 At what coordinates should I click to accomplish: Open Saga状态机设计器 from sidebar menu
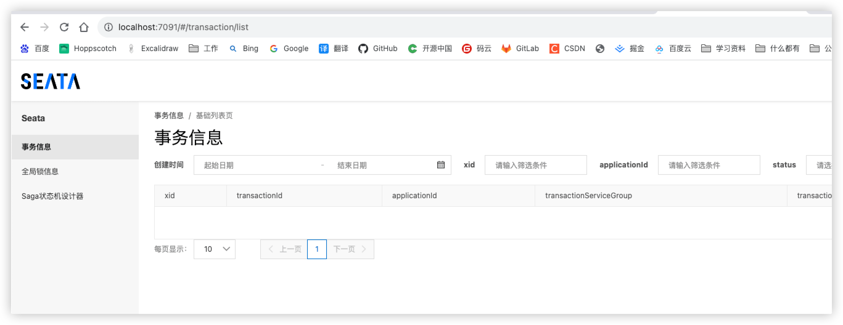(x=52, y=196)
